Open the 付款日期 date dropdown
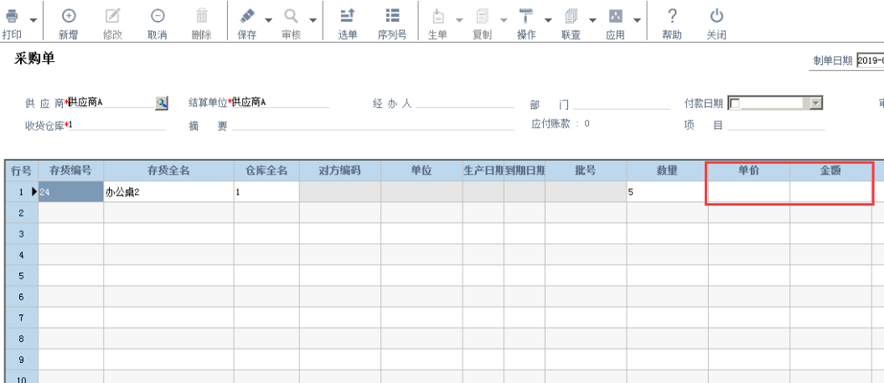 click(816, 103)
